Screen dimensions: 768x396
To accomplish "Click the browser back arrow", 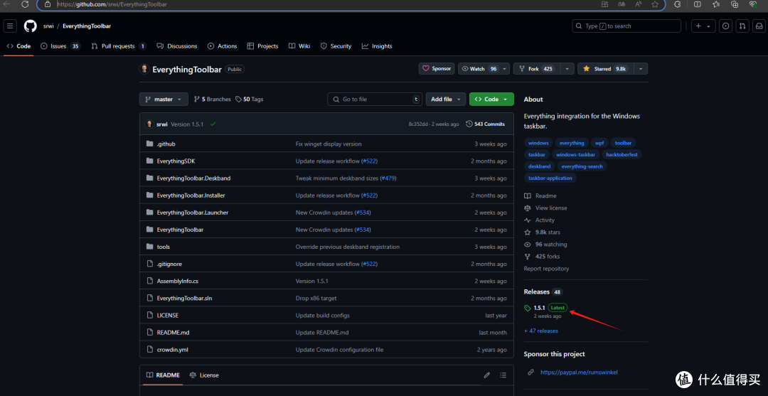I will click(x=7, y=4).
